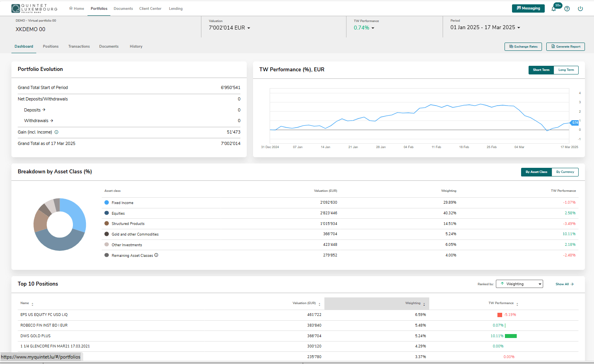Click the Quintet Luxembourg logo
The image size is (594, 364).
(x=34, y=8)
